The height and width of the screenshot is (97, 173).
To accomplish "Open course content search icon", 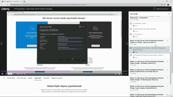I will coord(4,78).
